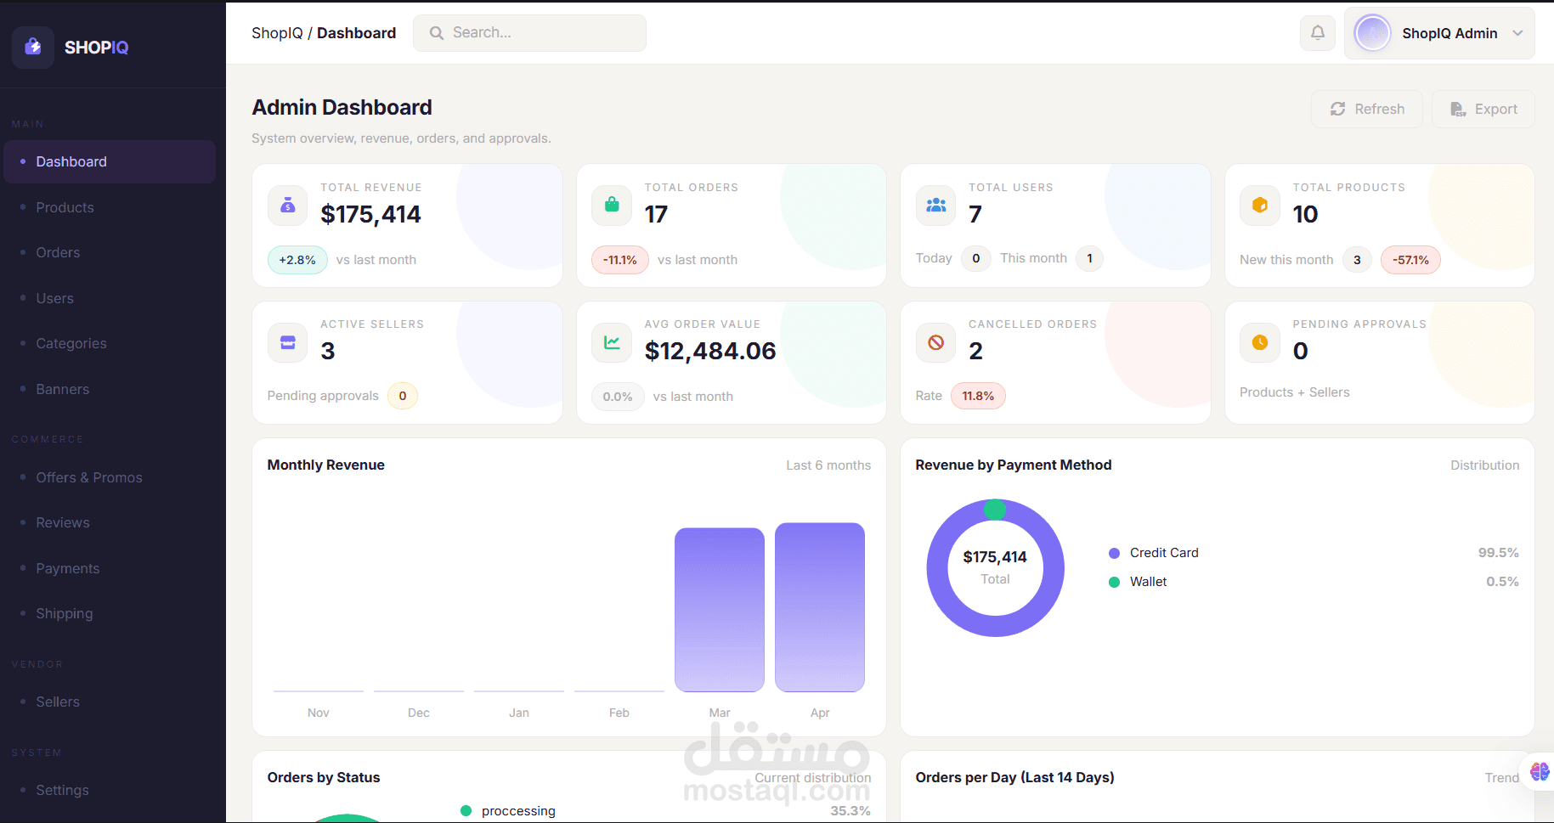Click the Wallet 0.5% value

1502,582
